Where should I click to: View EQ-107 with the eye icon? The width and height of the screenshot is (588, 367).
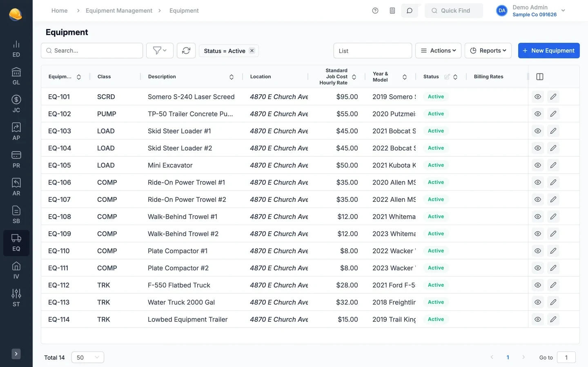point(538,199)
